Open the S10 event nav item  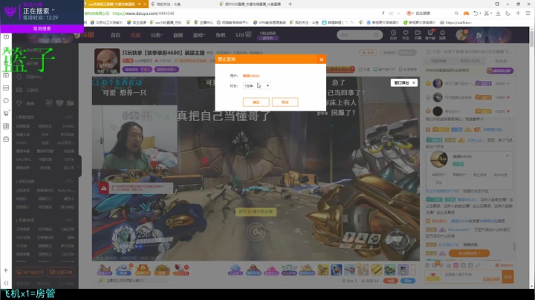point(243,35)
